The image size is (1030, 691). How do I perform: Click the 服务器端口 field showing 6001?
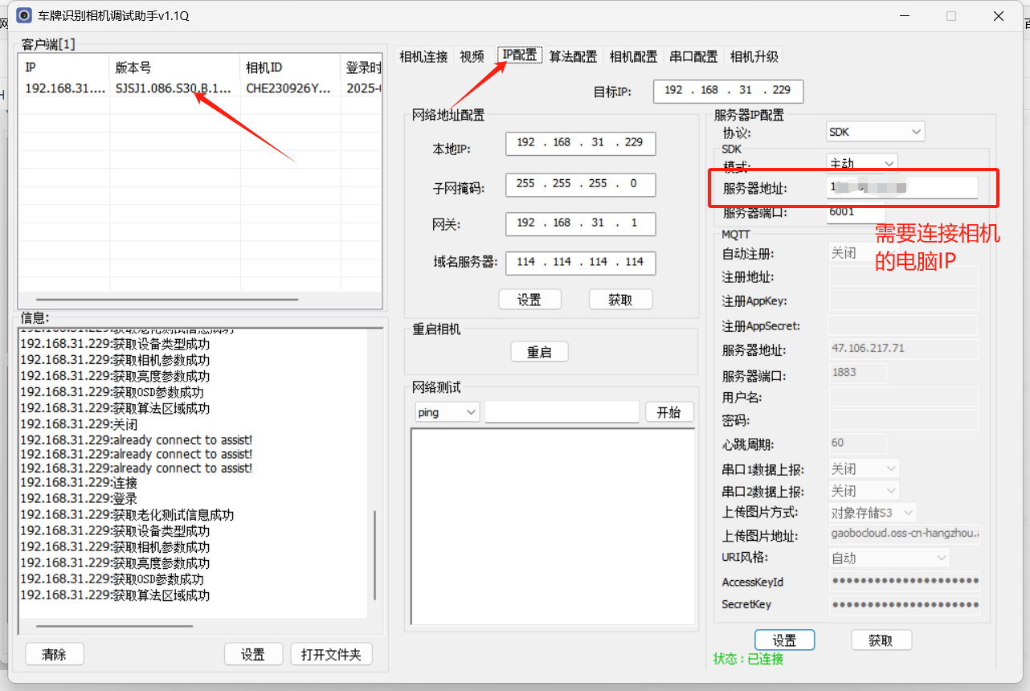856,213
